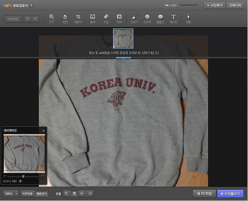Click the navigation preview image
The height and width of the screenshot is (201, 248).
pos(24,154)
